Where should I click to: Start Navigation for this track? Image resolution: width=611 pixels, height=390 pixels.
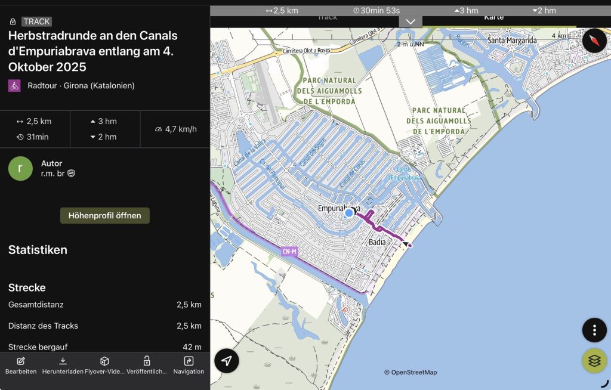(189, 365)
